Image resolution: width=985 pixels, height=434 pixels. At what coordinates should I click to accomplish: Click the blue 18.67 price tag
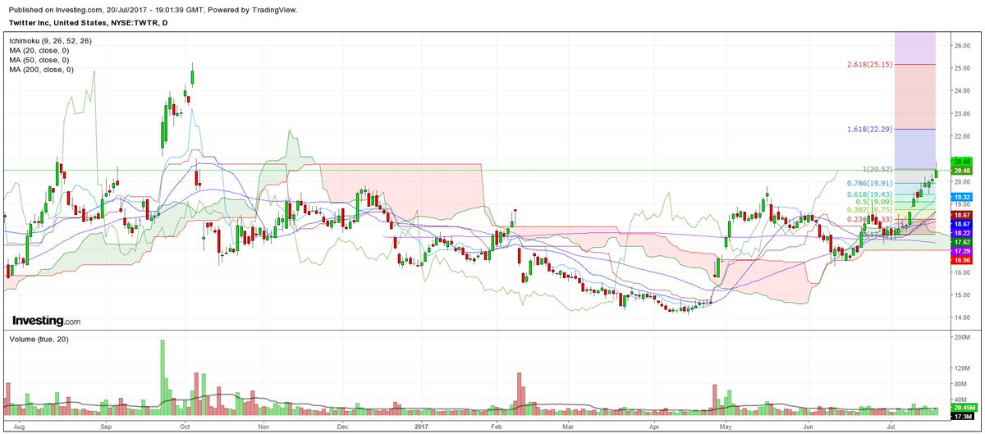click(x=960, y=224)
